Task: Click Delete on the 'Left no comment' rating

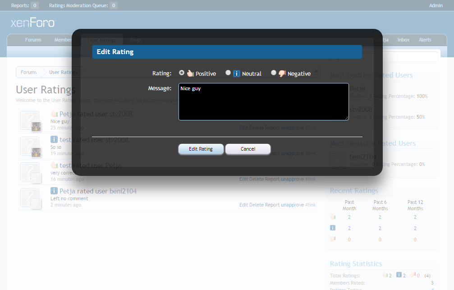Action: (257, 205)
